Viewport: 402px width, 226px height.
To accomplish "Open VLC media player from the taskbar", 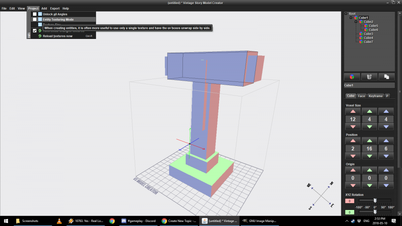I will (59, 221).
